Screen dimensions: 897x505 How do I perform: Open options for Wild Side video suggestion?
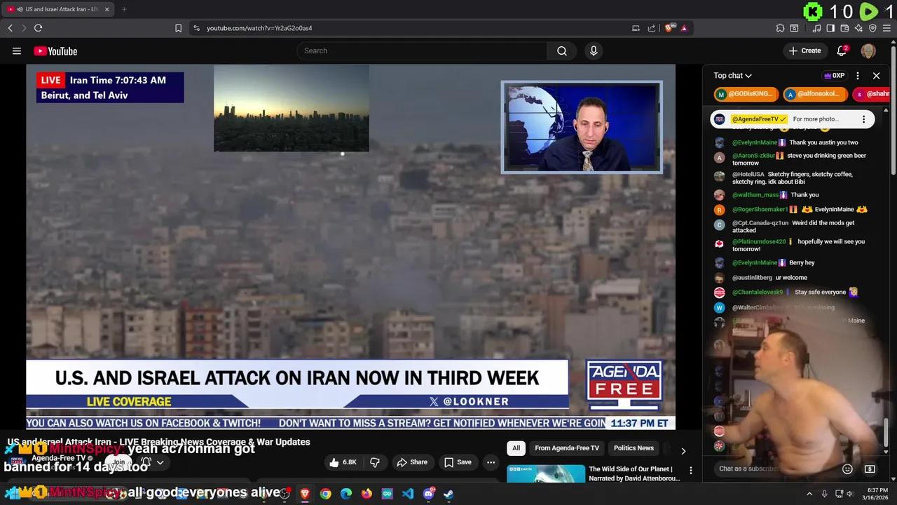[690, 471]
